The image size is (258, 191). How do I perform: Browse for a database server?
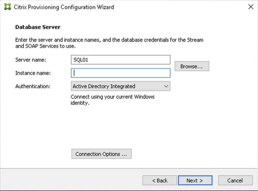192,66
